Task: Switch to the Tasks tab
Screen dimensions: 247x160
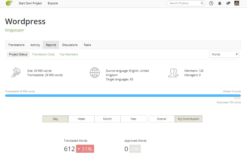Action: coord(87,45)
